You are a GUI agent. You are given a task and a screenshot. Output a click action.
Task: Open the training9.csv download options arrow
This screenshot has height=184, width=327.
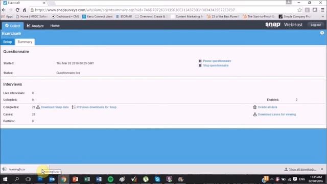[48, 168]
